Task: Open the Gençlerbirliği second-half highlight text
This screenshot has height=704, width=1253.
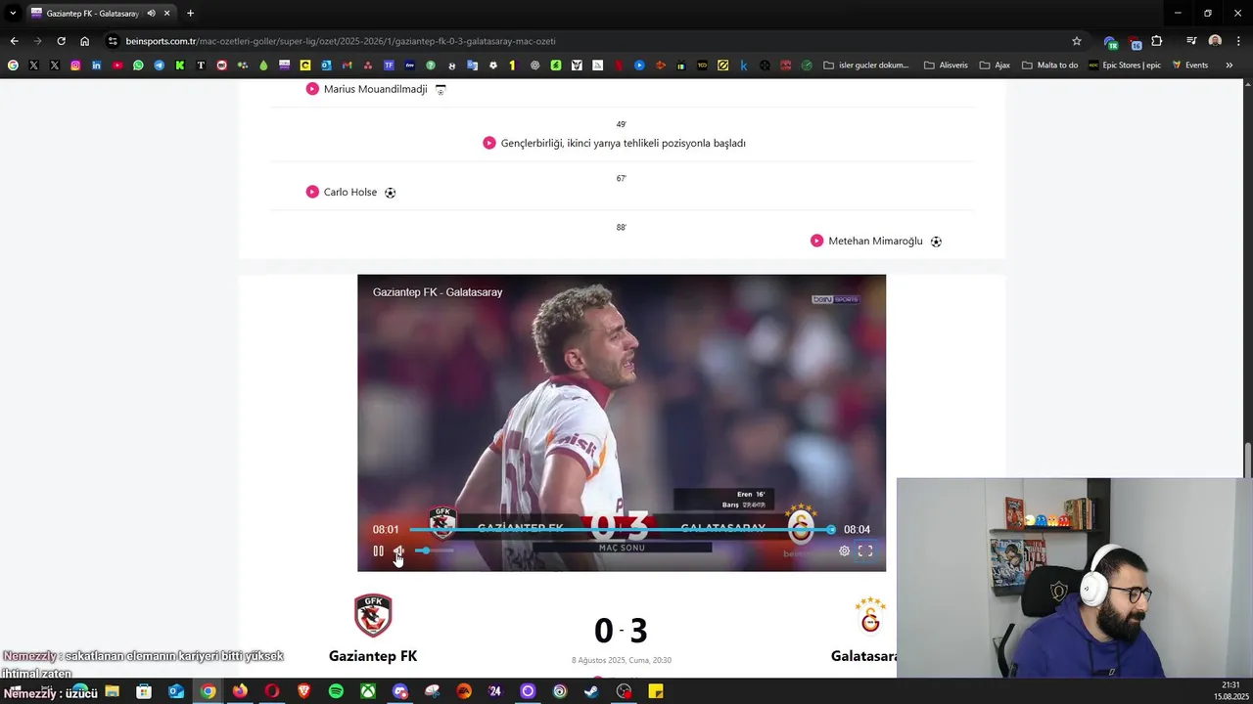Action: [x=624, y=143]
